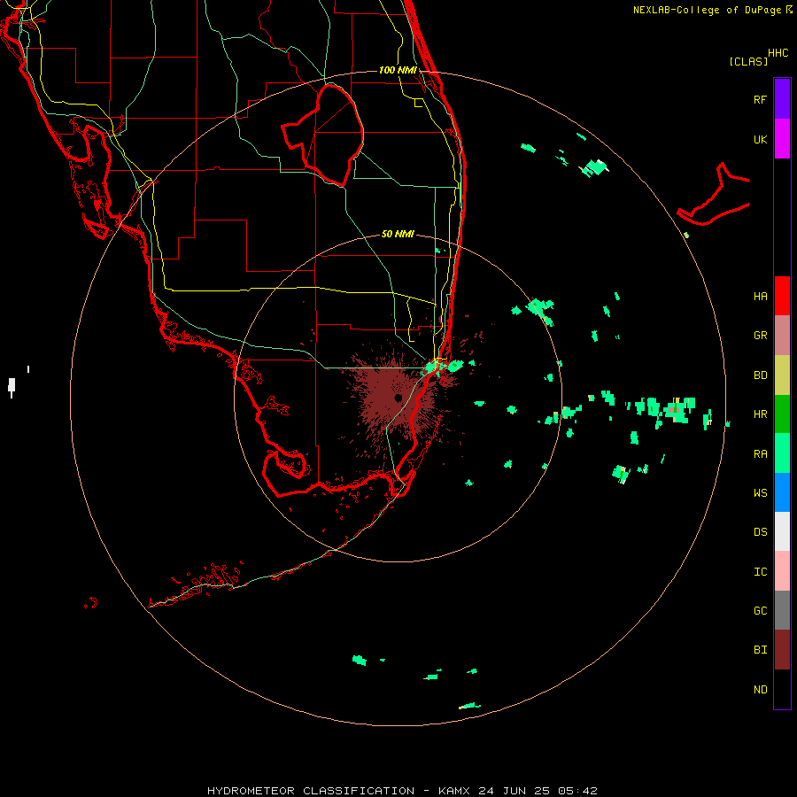This screenshot has width=797, height=797.
Task: Click the UK magenta legend swatch
Action: click(x=782, y=139)
